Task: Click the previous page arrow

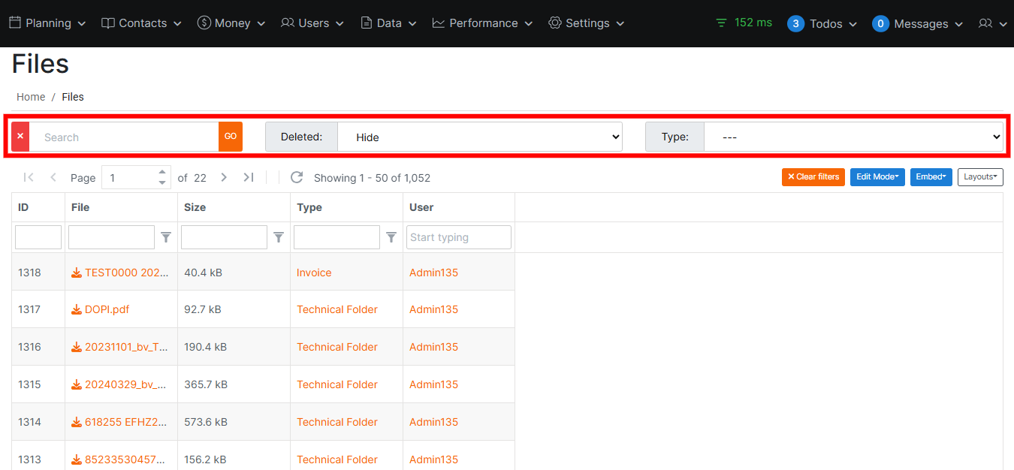Action: click(x=53, y=177)
